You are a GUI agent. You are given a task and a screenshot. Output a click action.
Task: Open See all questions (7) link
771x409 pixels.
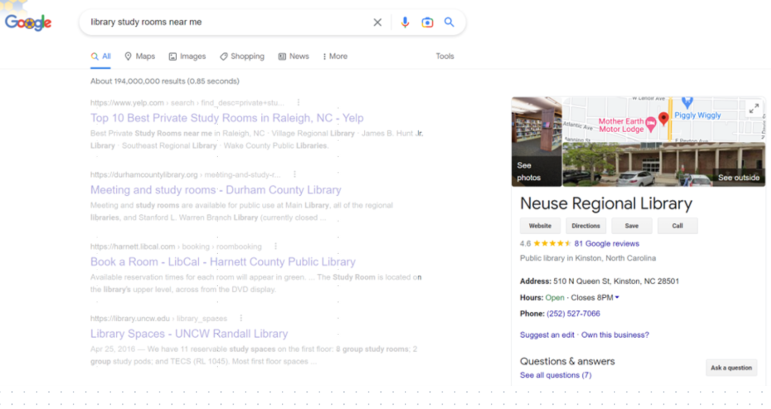[x=555, y=375]
